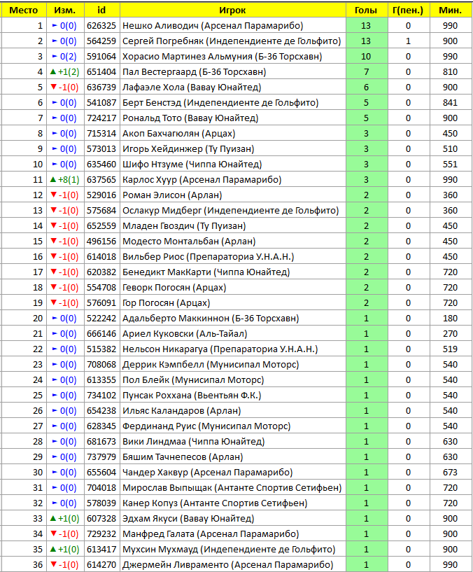The image size is (473, 572).
Task: Select player Деррик Кэмпбелл (Мунисипал Моторс)
Action: 211,365
